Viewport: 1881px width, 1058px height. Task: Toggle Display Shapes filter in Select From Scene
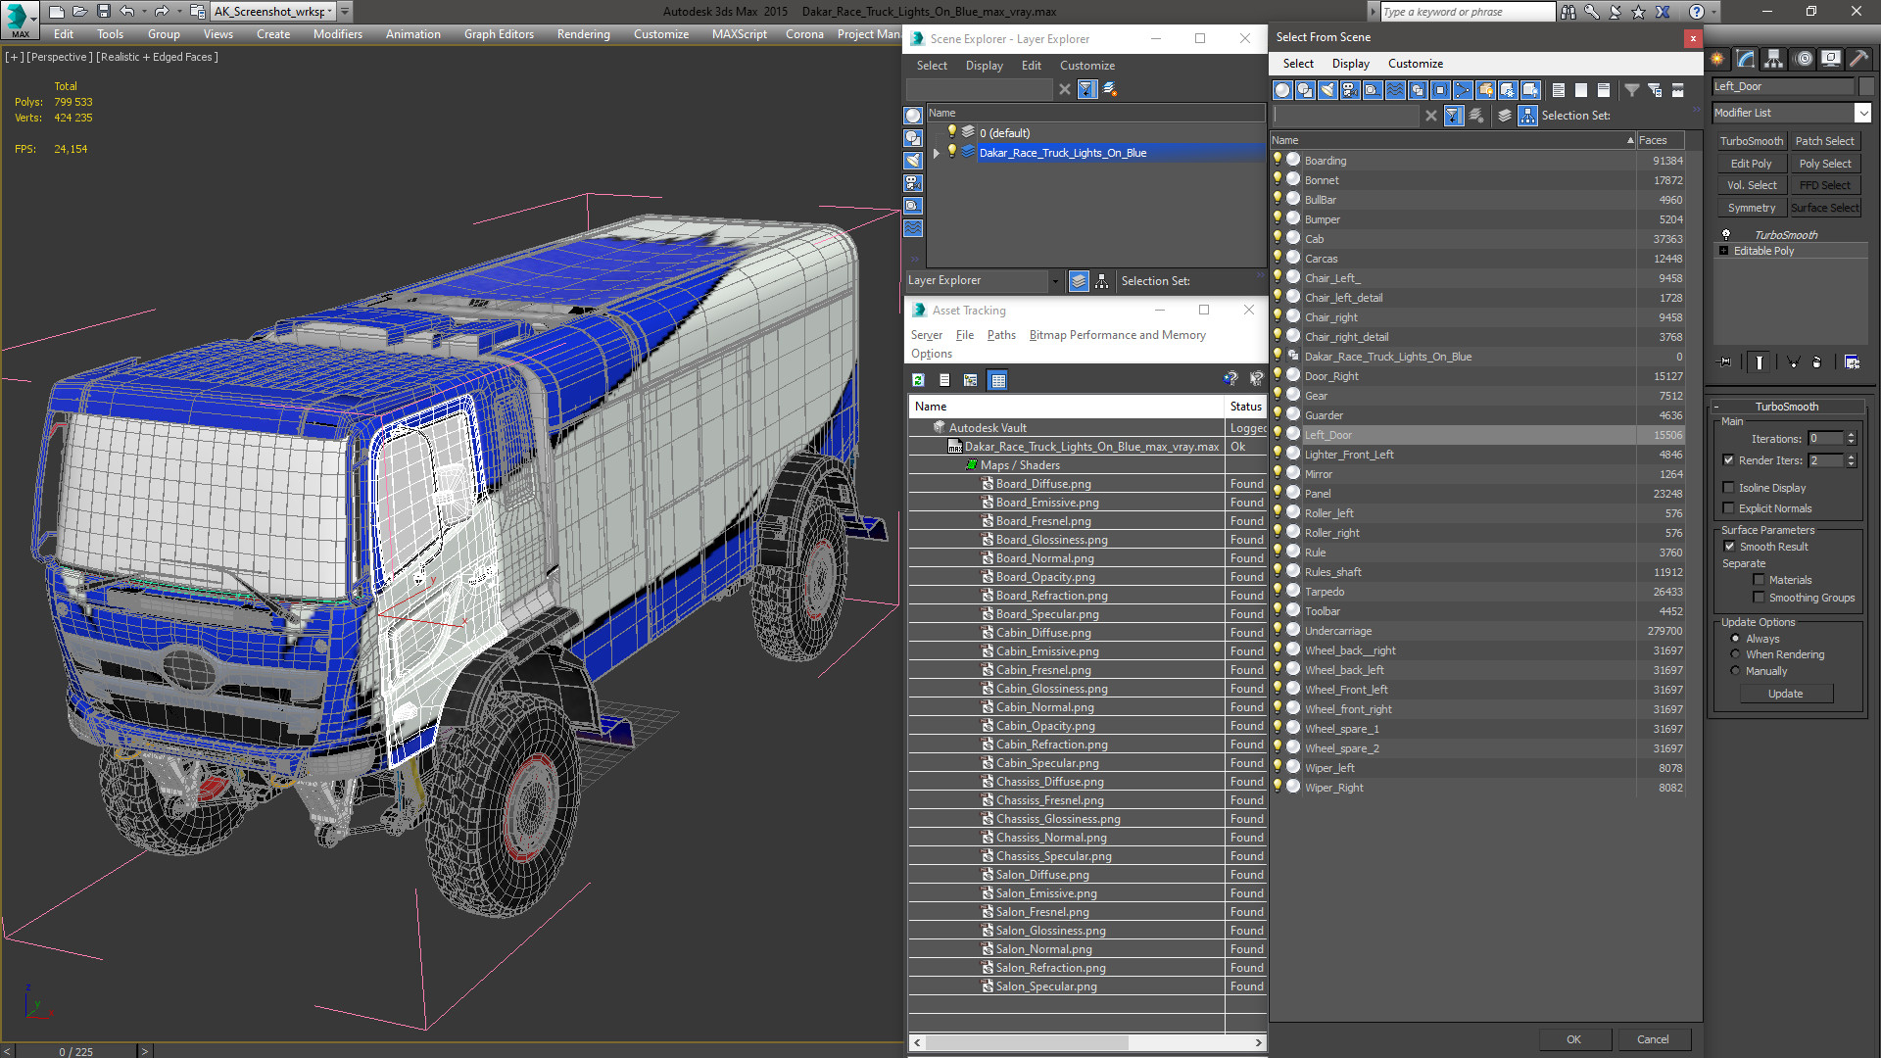1305,90
